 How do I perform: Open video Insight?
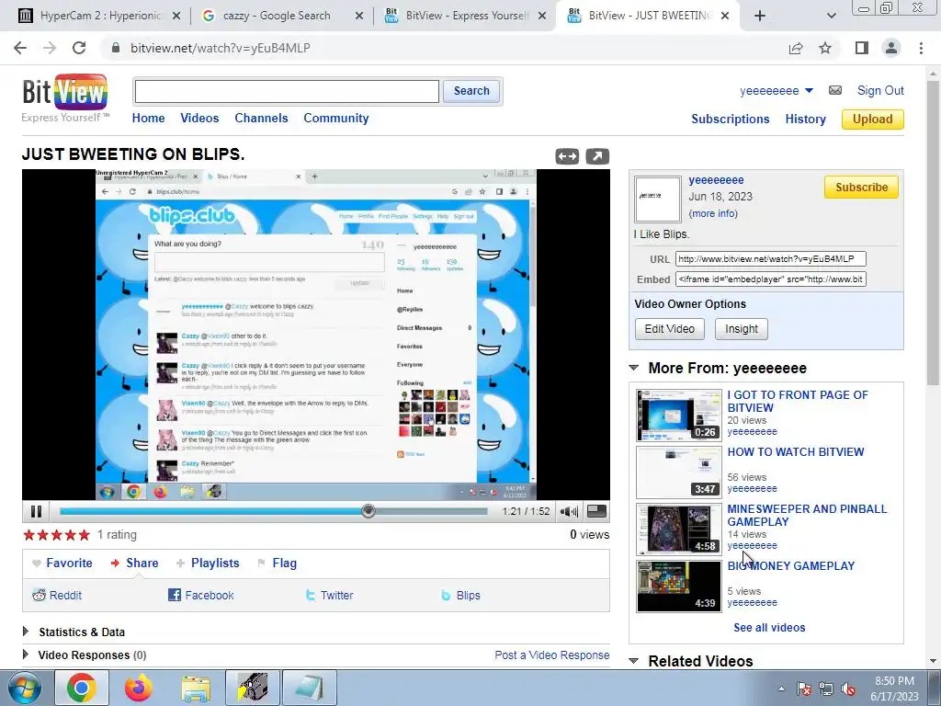pyautogui.click(x=742, y=329)
